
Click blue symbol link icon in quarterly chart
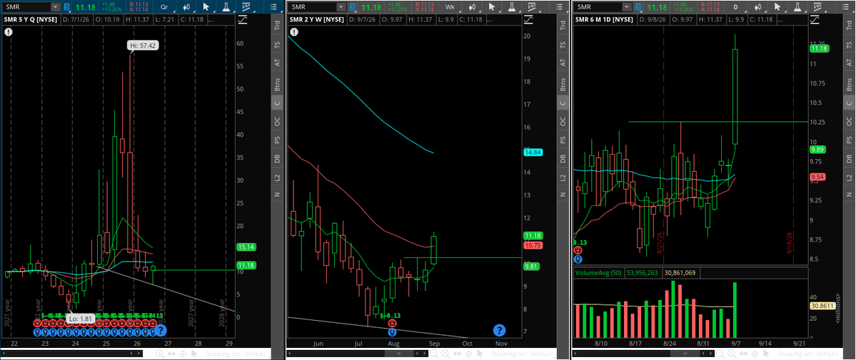(66, 7)
